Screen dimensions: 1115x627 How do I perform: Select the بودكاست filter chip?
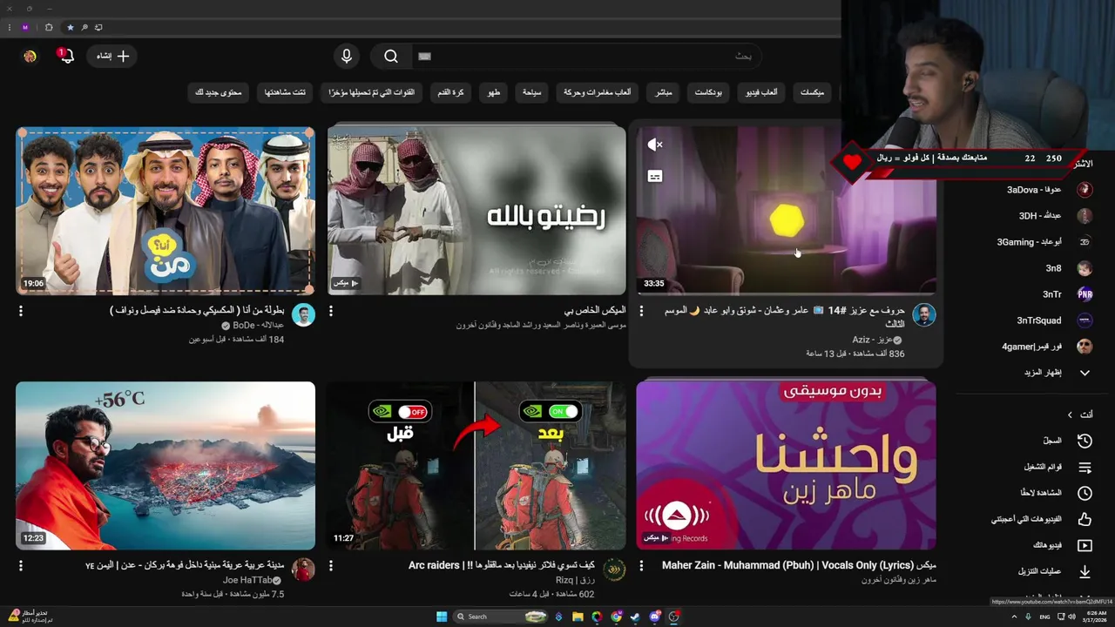click(x=708, y=92)
